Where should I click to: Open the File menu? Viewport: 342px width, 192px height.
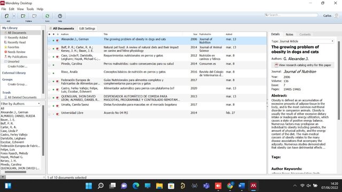click(4, 9)
